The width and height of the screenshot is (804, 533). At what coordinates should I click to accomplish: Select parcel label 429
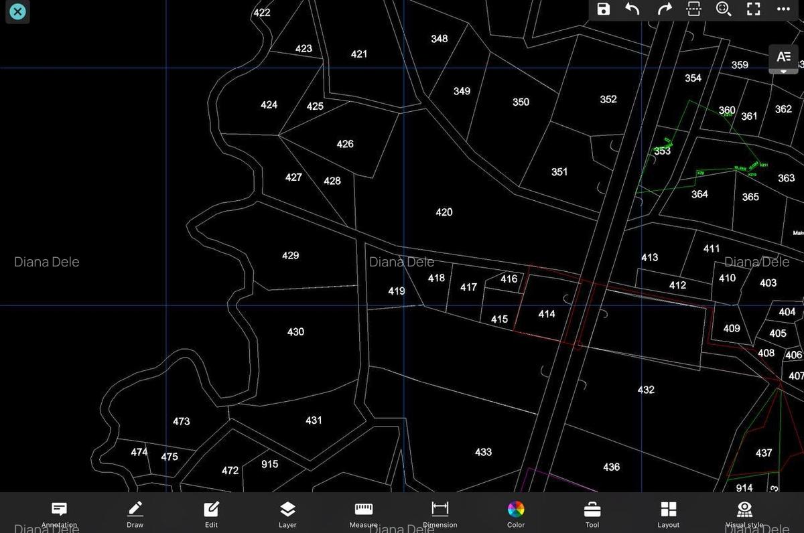291,256
